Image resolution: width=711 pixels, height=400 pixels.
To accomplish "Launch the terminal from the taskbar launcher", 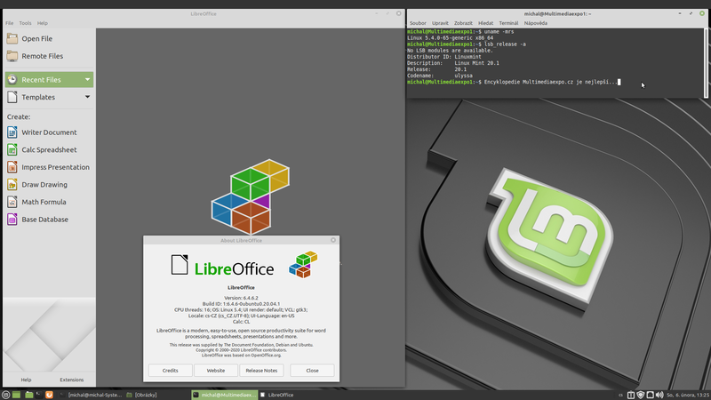I will (x=38, y=395).
